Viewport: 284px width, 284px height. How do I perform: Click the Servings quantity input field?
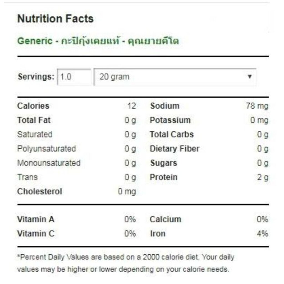[74, 77]
